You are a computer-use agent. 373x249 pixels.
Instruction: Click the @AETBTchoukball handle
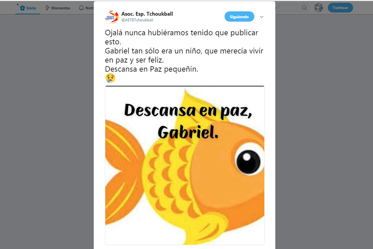(137, 20)
